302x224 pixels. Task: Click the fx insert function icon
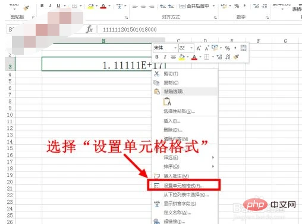[90, 29]
